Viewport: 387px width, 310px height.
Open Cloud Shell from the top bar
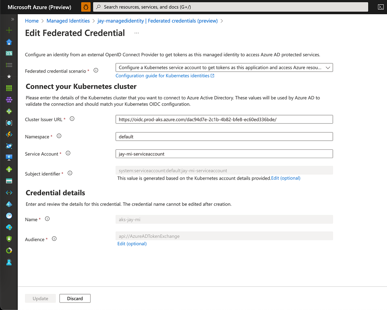pos(381,7)
